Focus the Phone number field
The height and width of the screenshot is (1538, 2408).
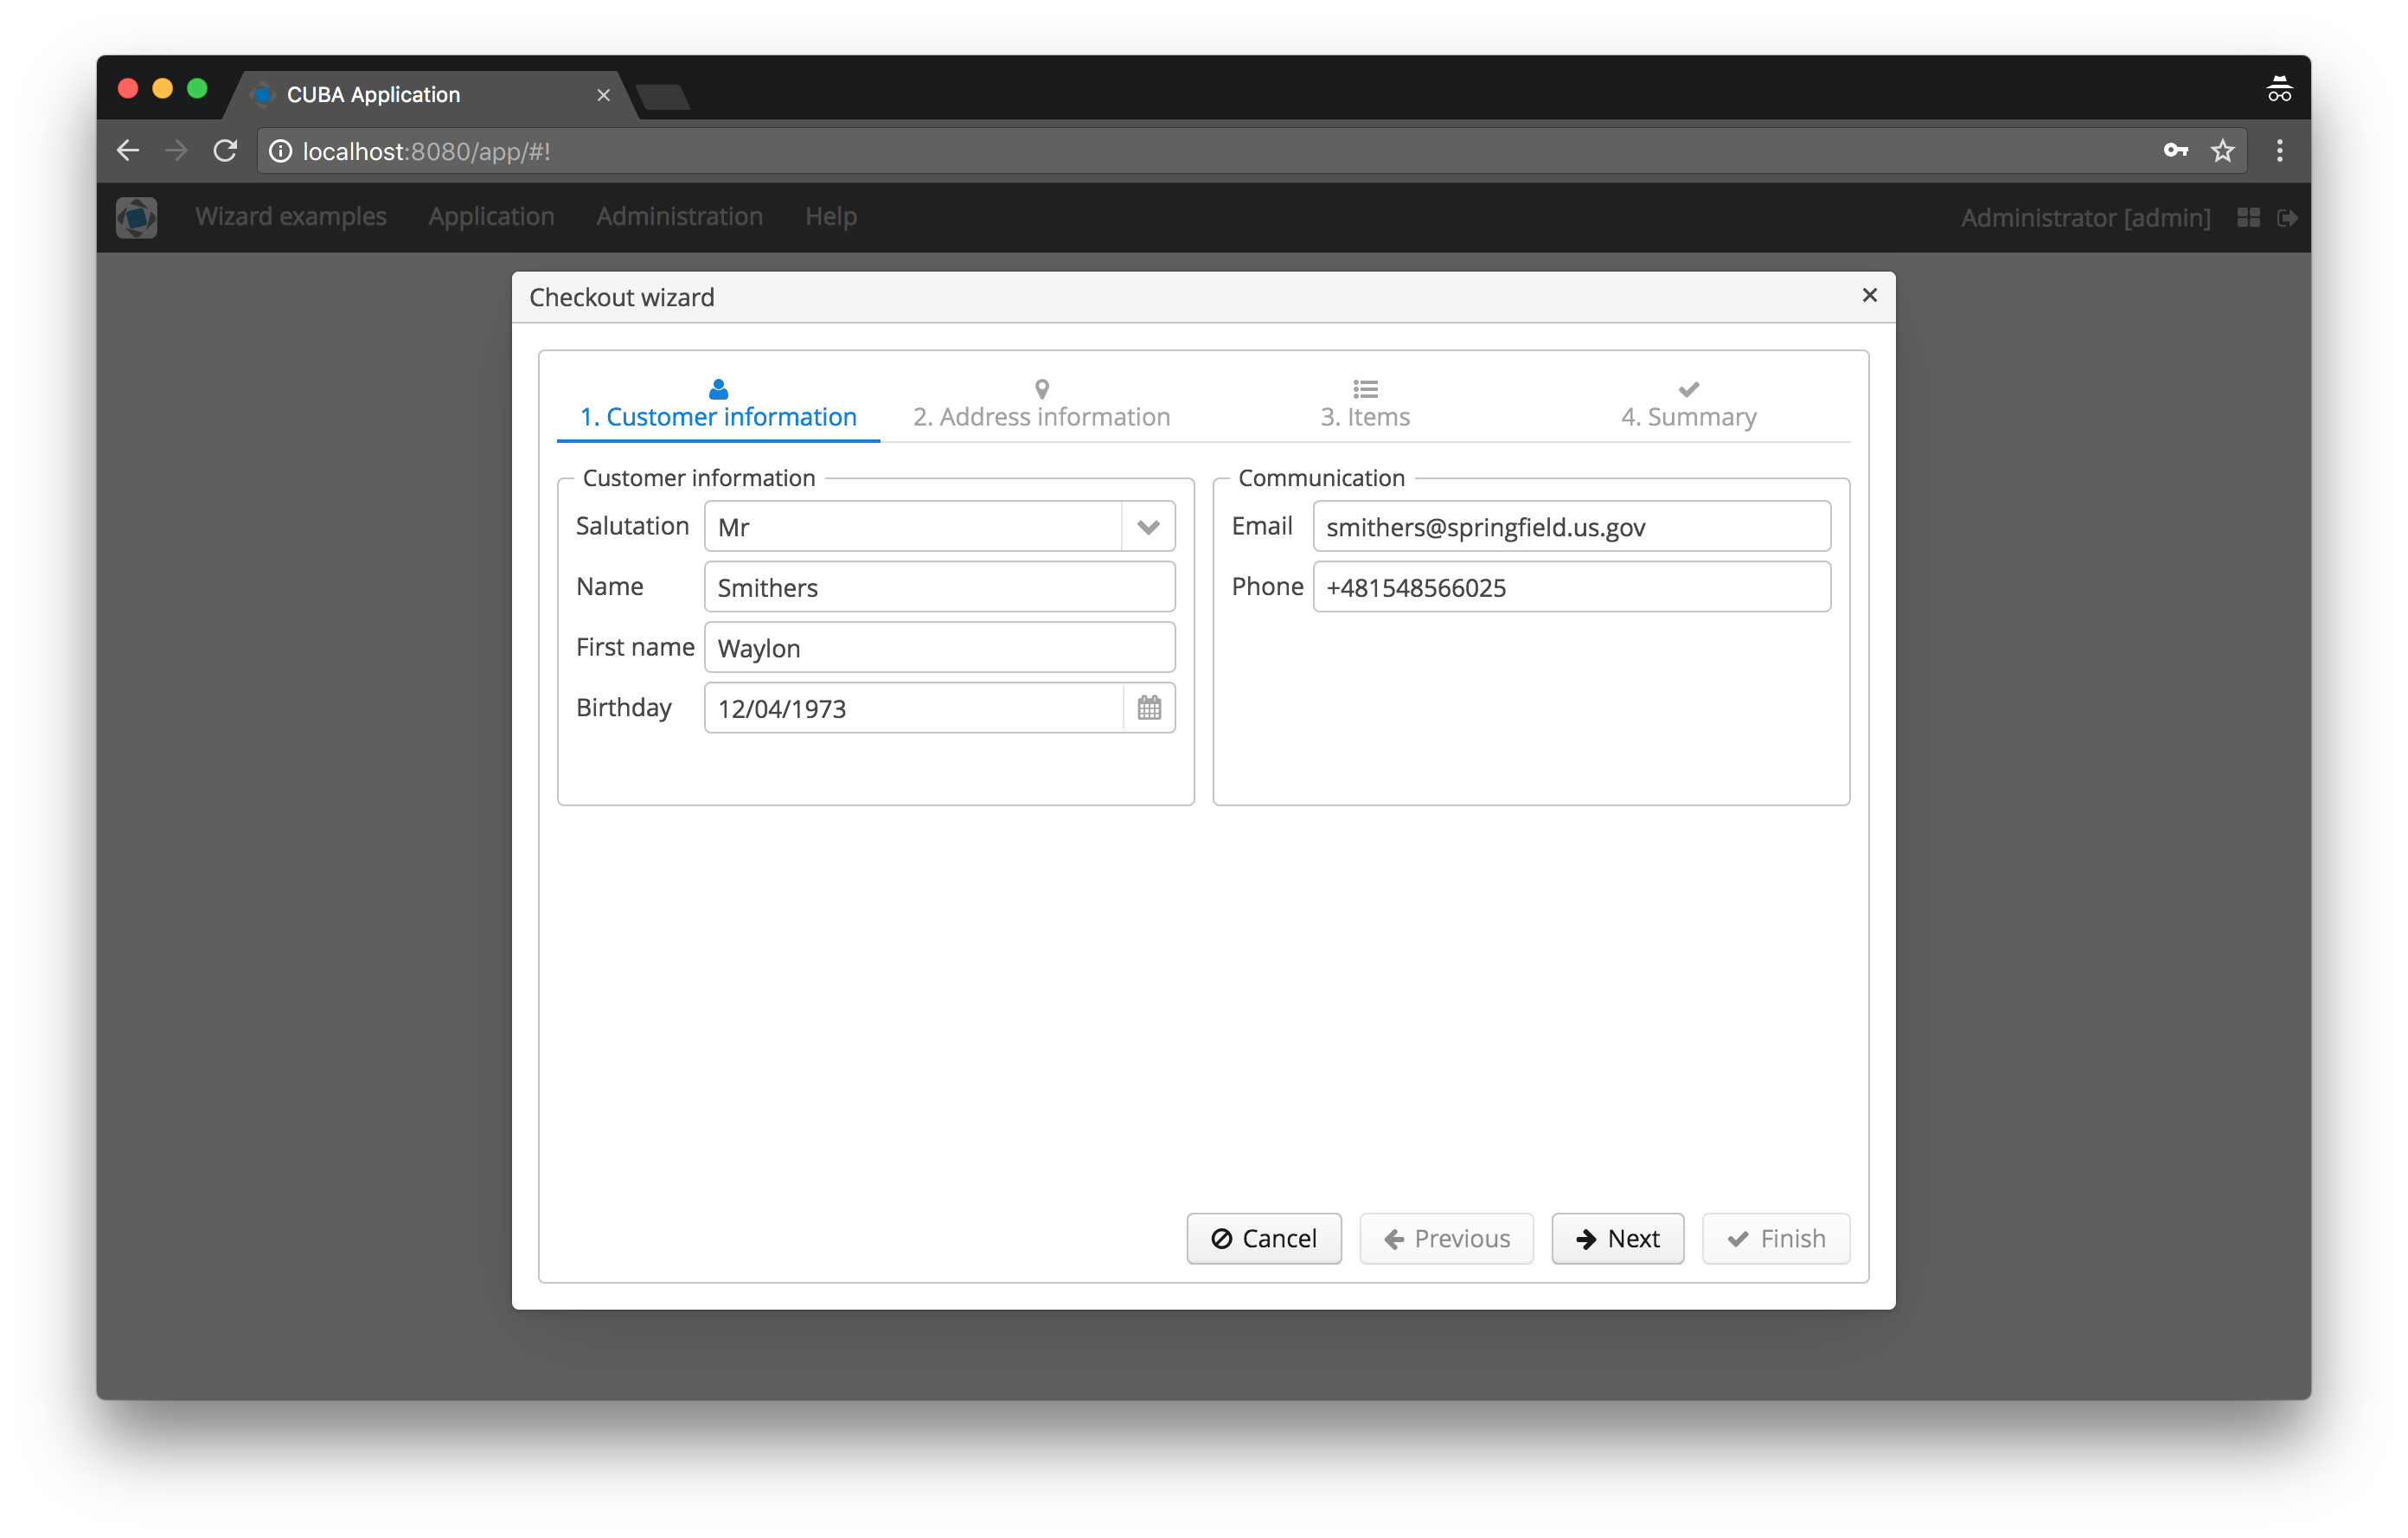(1570, 587)
